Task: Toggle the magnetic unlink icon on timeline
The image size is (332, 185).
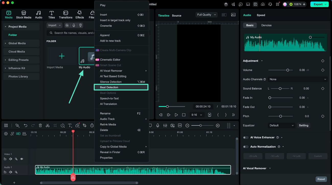Action: (x=12, y=134)
